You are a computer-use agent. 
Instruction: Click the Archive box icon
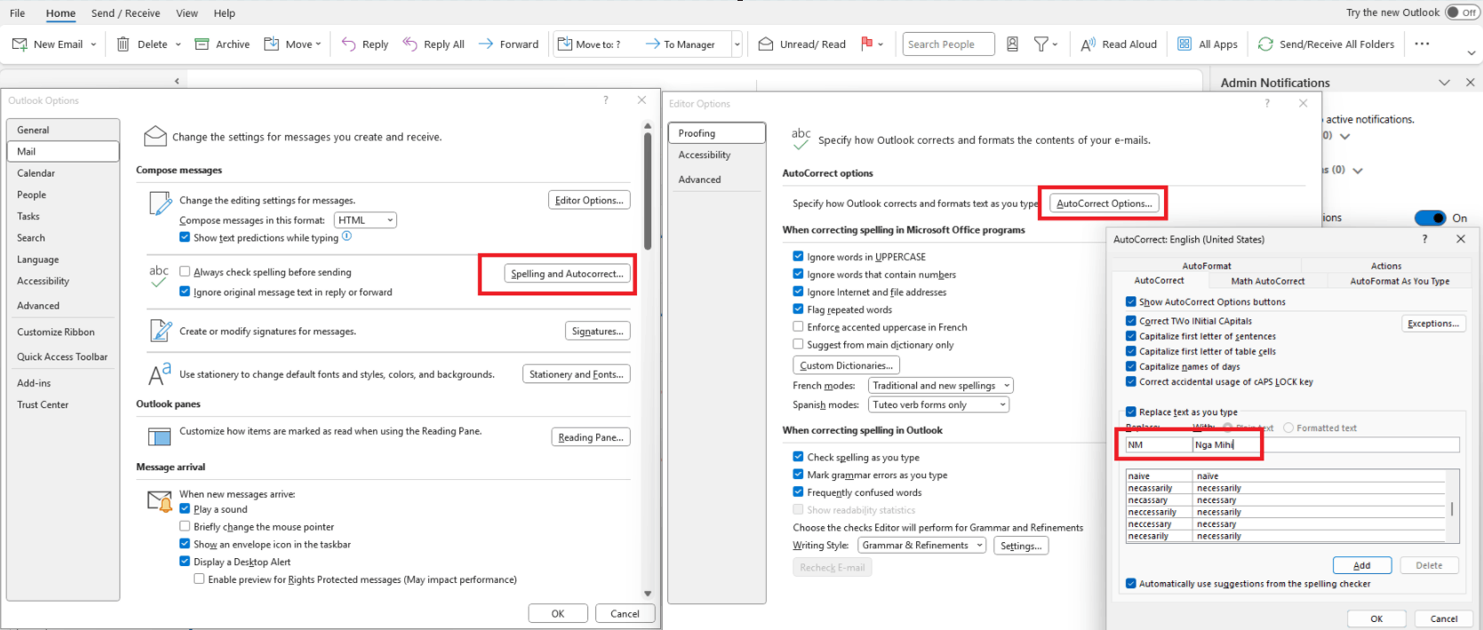coord(202,44)
